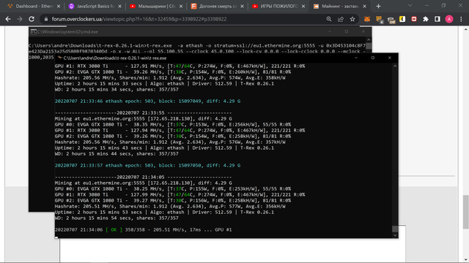Reload the forum page
Viewport: 469px width, 263px height.
point(32,19)
